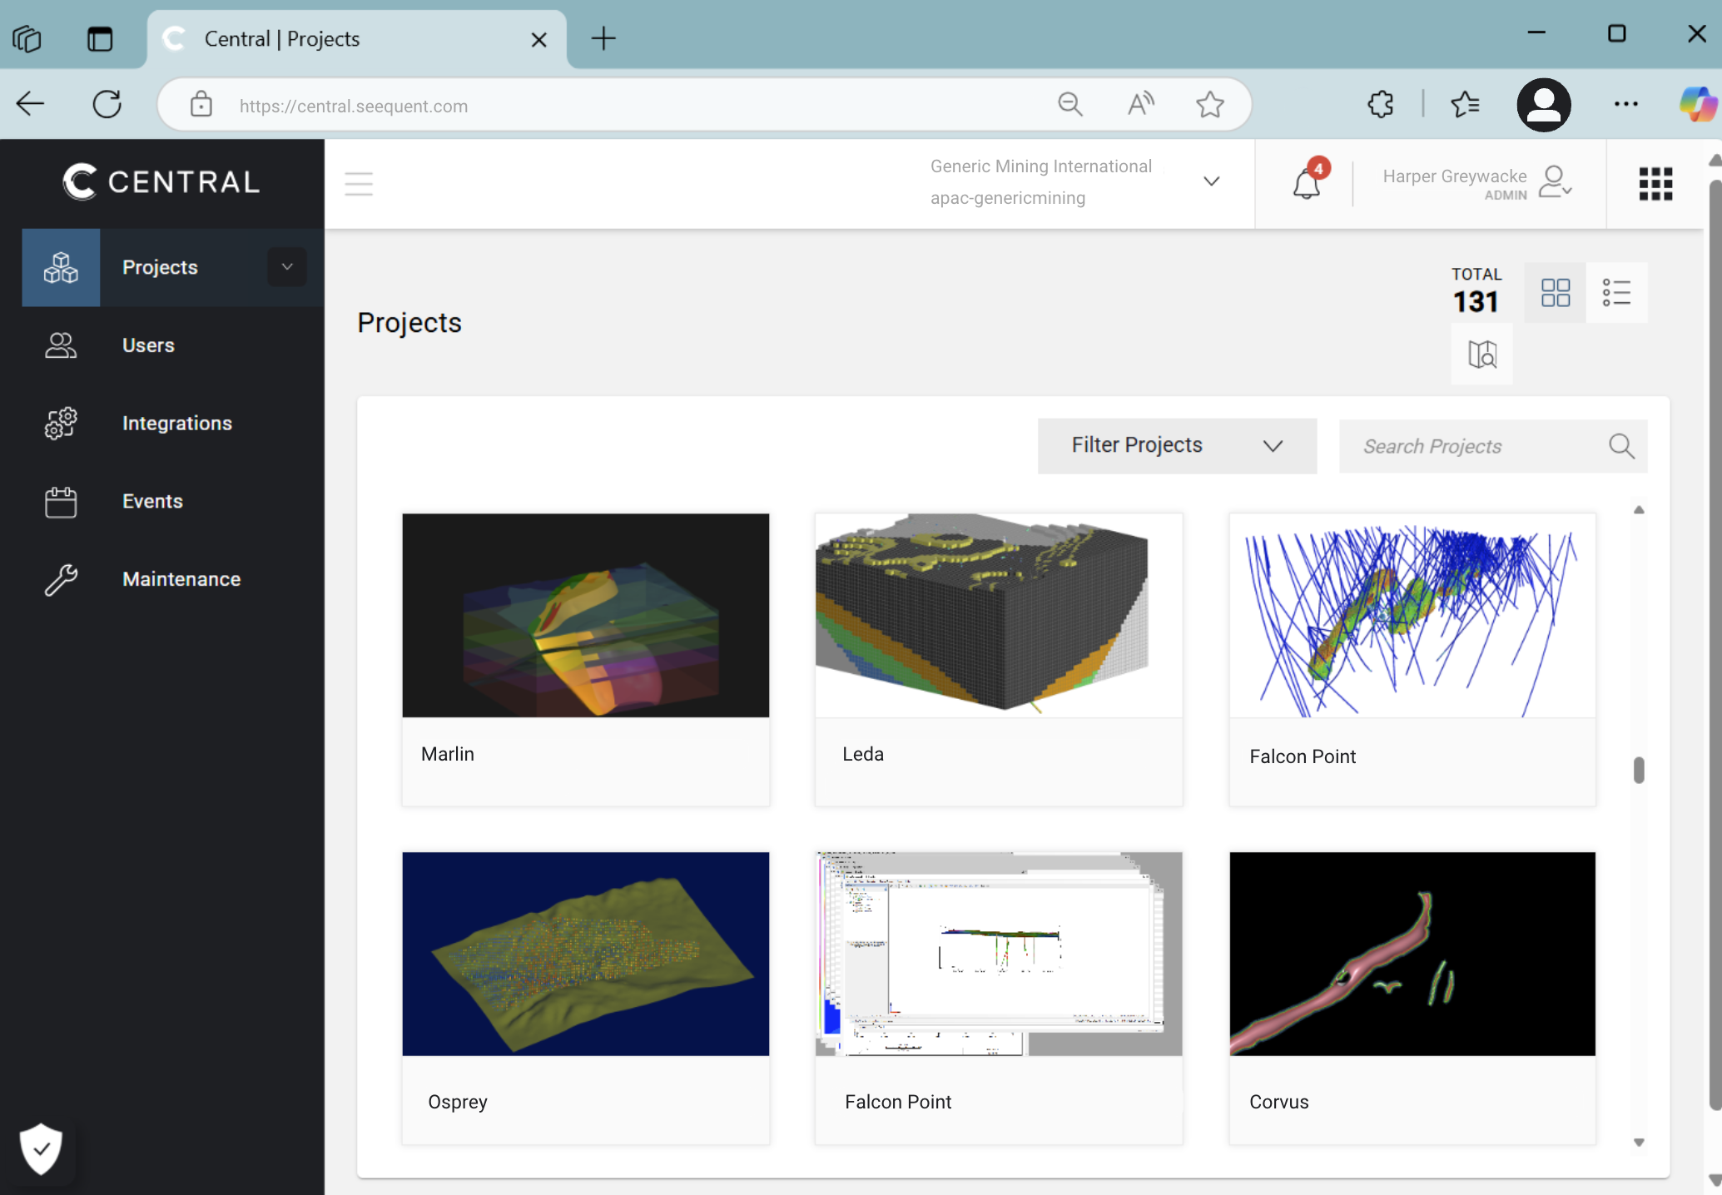
Task: Click the Central logo
Action: (x=161, y=181)
